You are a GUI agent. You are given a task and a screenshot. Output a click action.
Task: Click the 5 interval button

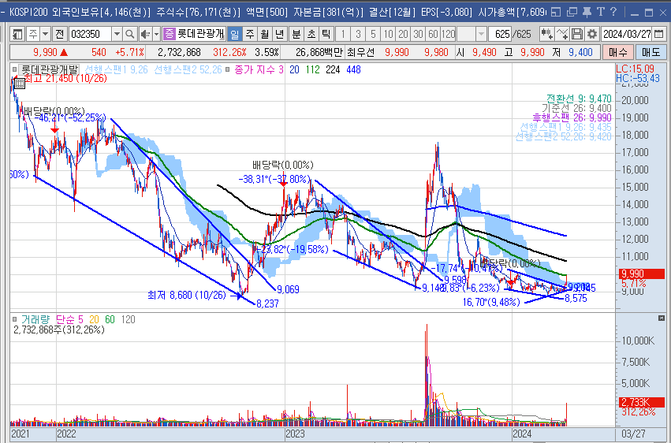[x=373, y=34]
